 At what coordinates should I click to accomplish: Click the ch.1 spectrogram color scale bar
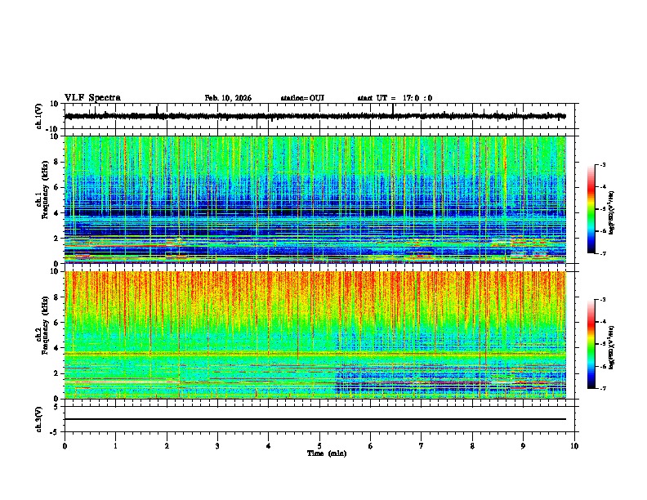(591, 209)
